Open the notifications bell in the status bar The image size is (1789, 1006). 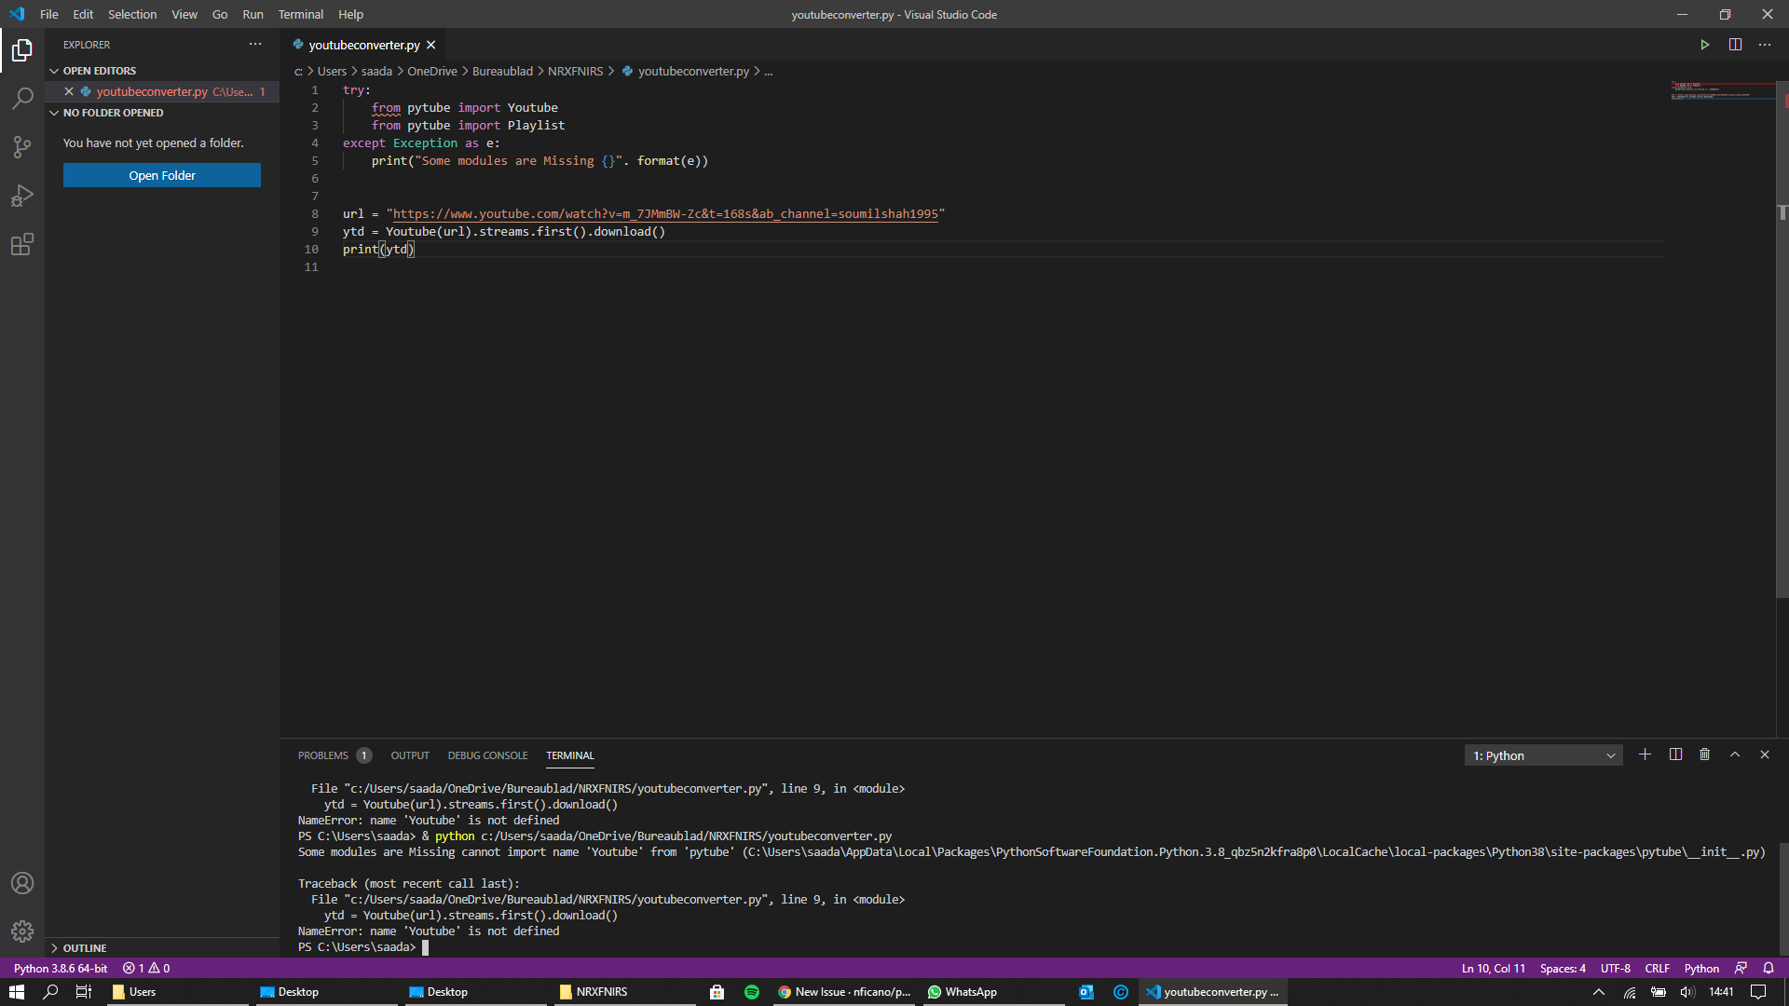tap(1769, 968)
